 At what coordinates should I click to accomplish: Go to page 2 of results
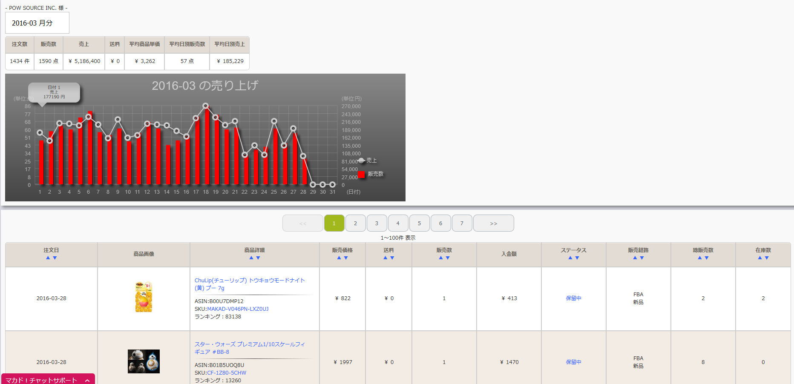pos(355,224)
